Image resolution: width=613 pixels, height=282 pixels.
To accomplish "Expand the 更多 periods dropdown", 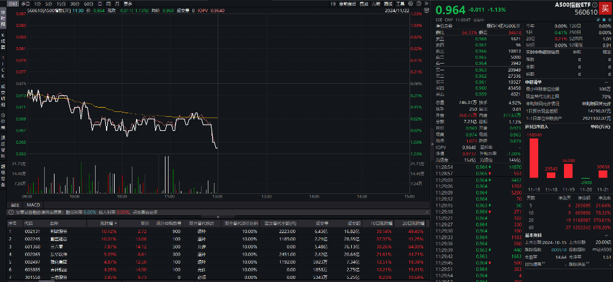I will (x=128, y=3).
